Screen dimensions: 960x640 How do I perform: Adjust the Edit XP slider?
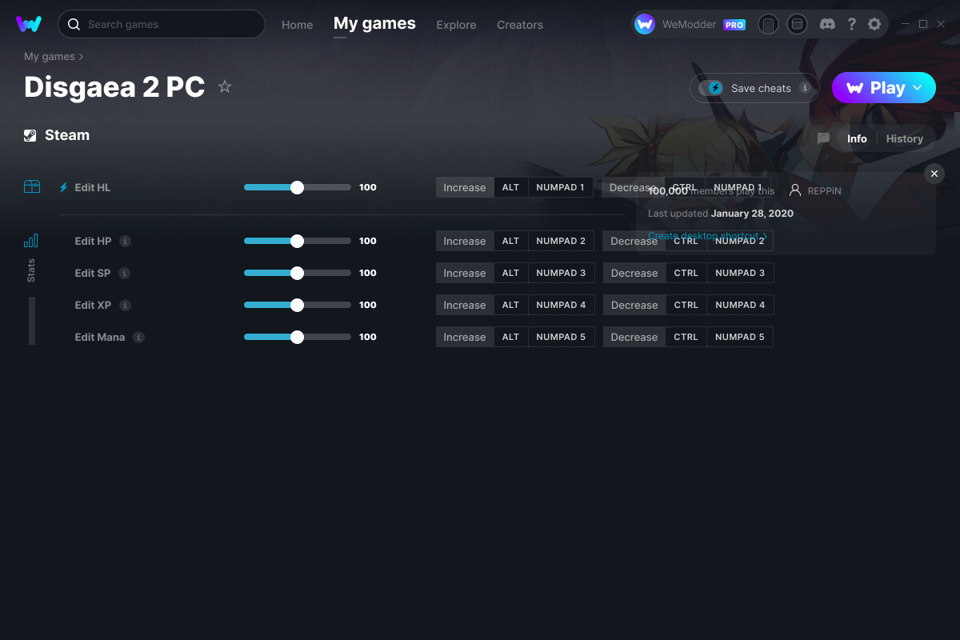coord(298,305)
